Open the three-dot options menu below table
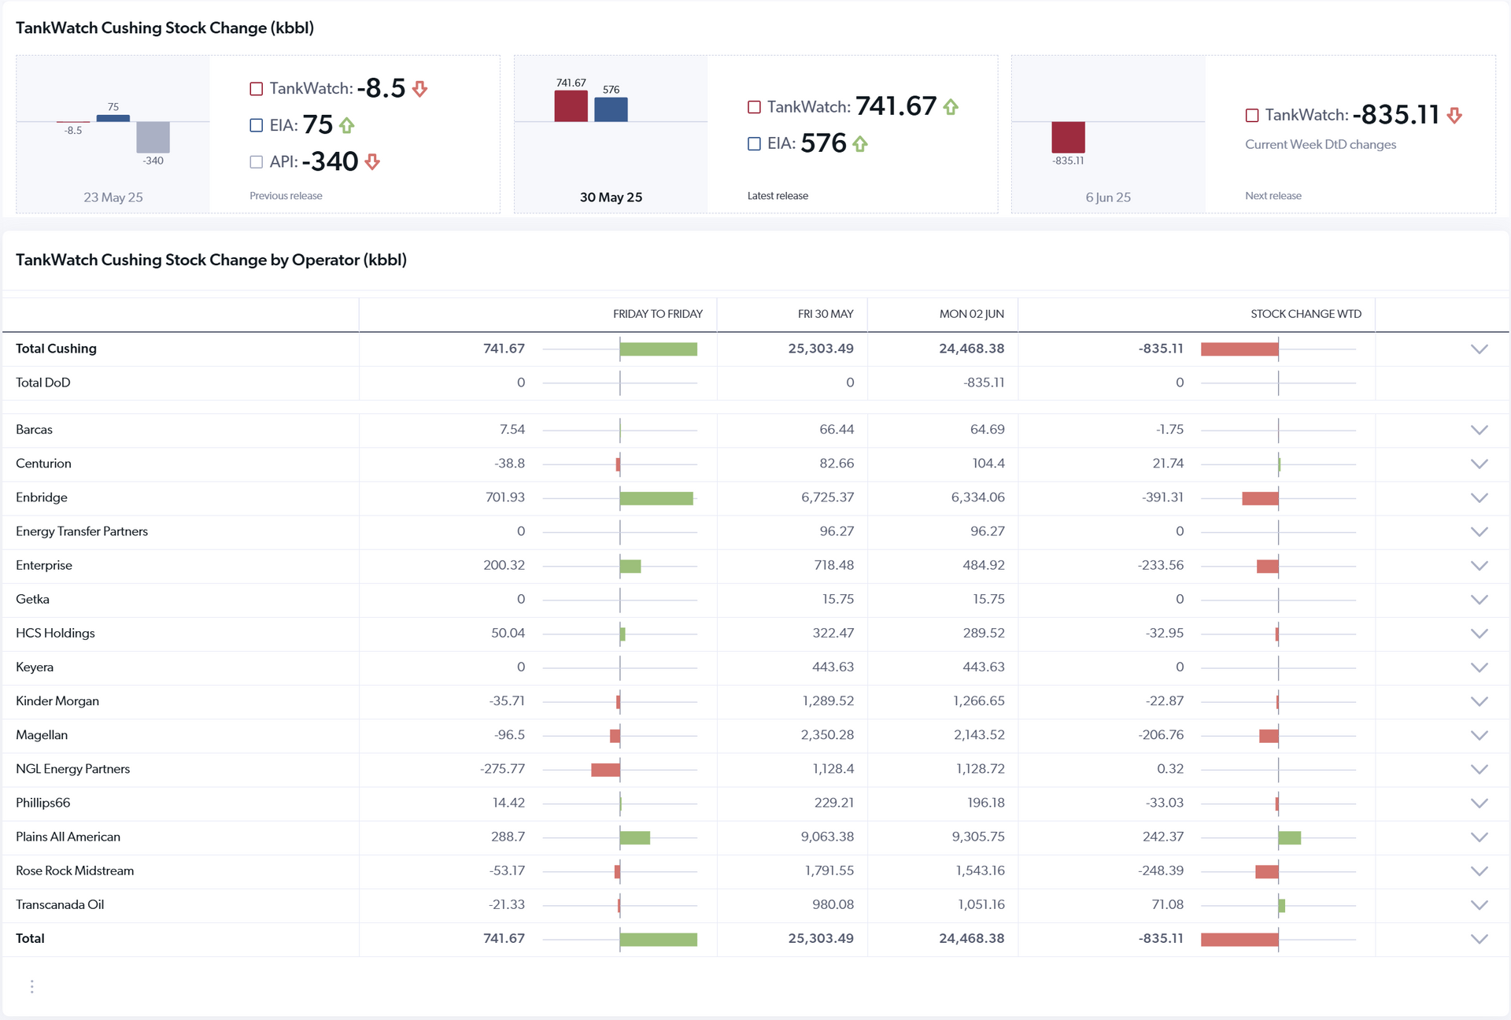 click(x=31, y=987)
